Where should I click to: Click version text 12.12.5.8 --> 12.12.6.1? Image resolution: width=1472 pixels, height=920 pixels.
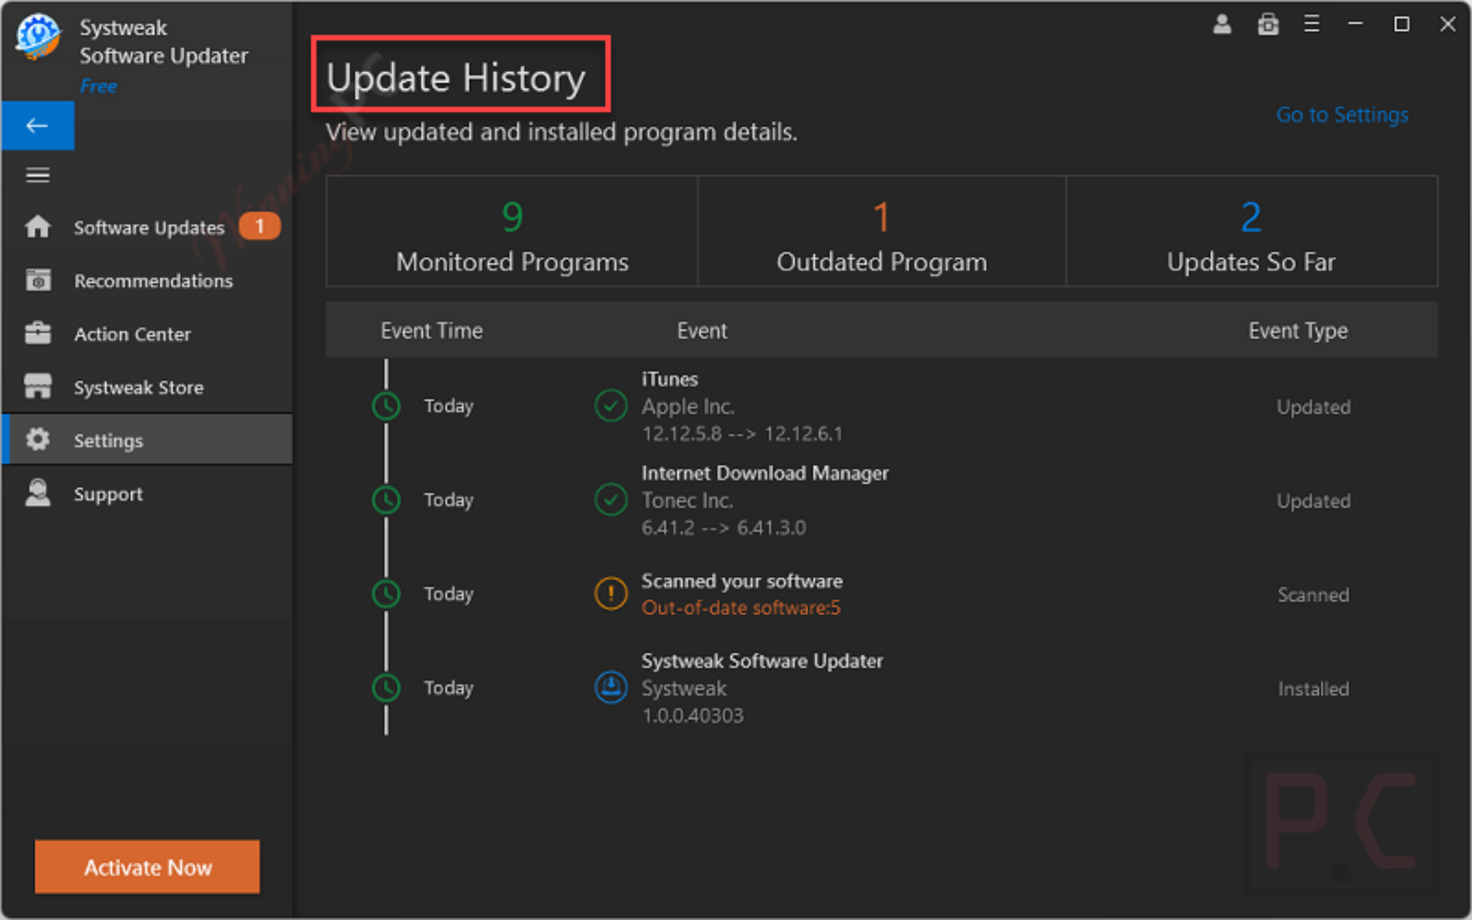point(742,433)
